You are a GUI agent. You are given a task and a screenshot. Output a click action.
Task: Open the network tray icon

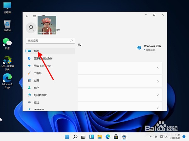click(x=162, y=137)
